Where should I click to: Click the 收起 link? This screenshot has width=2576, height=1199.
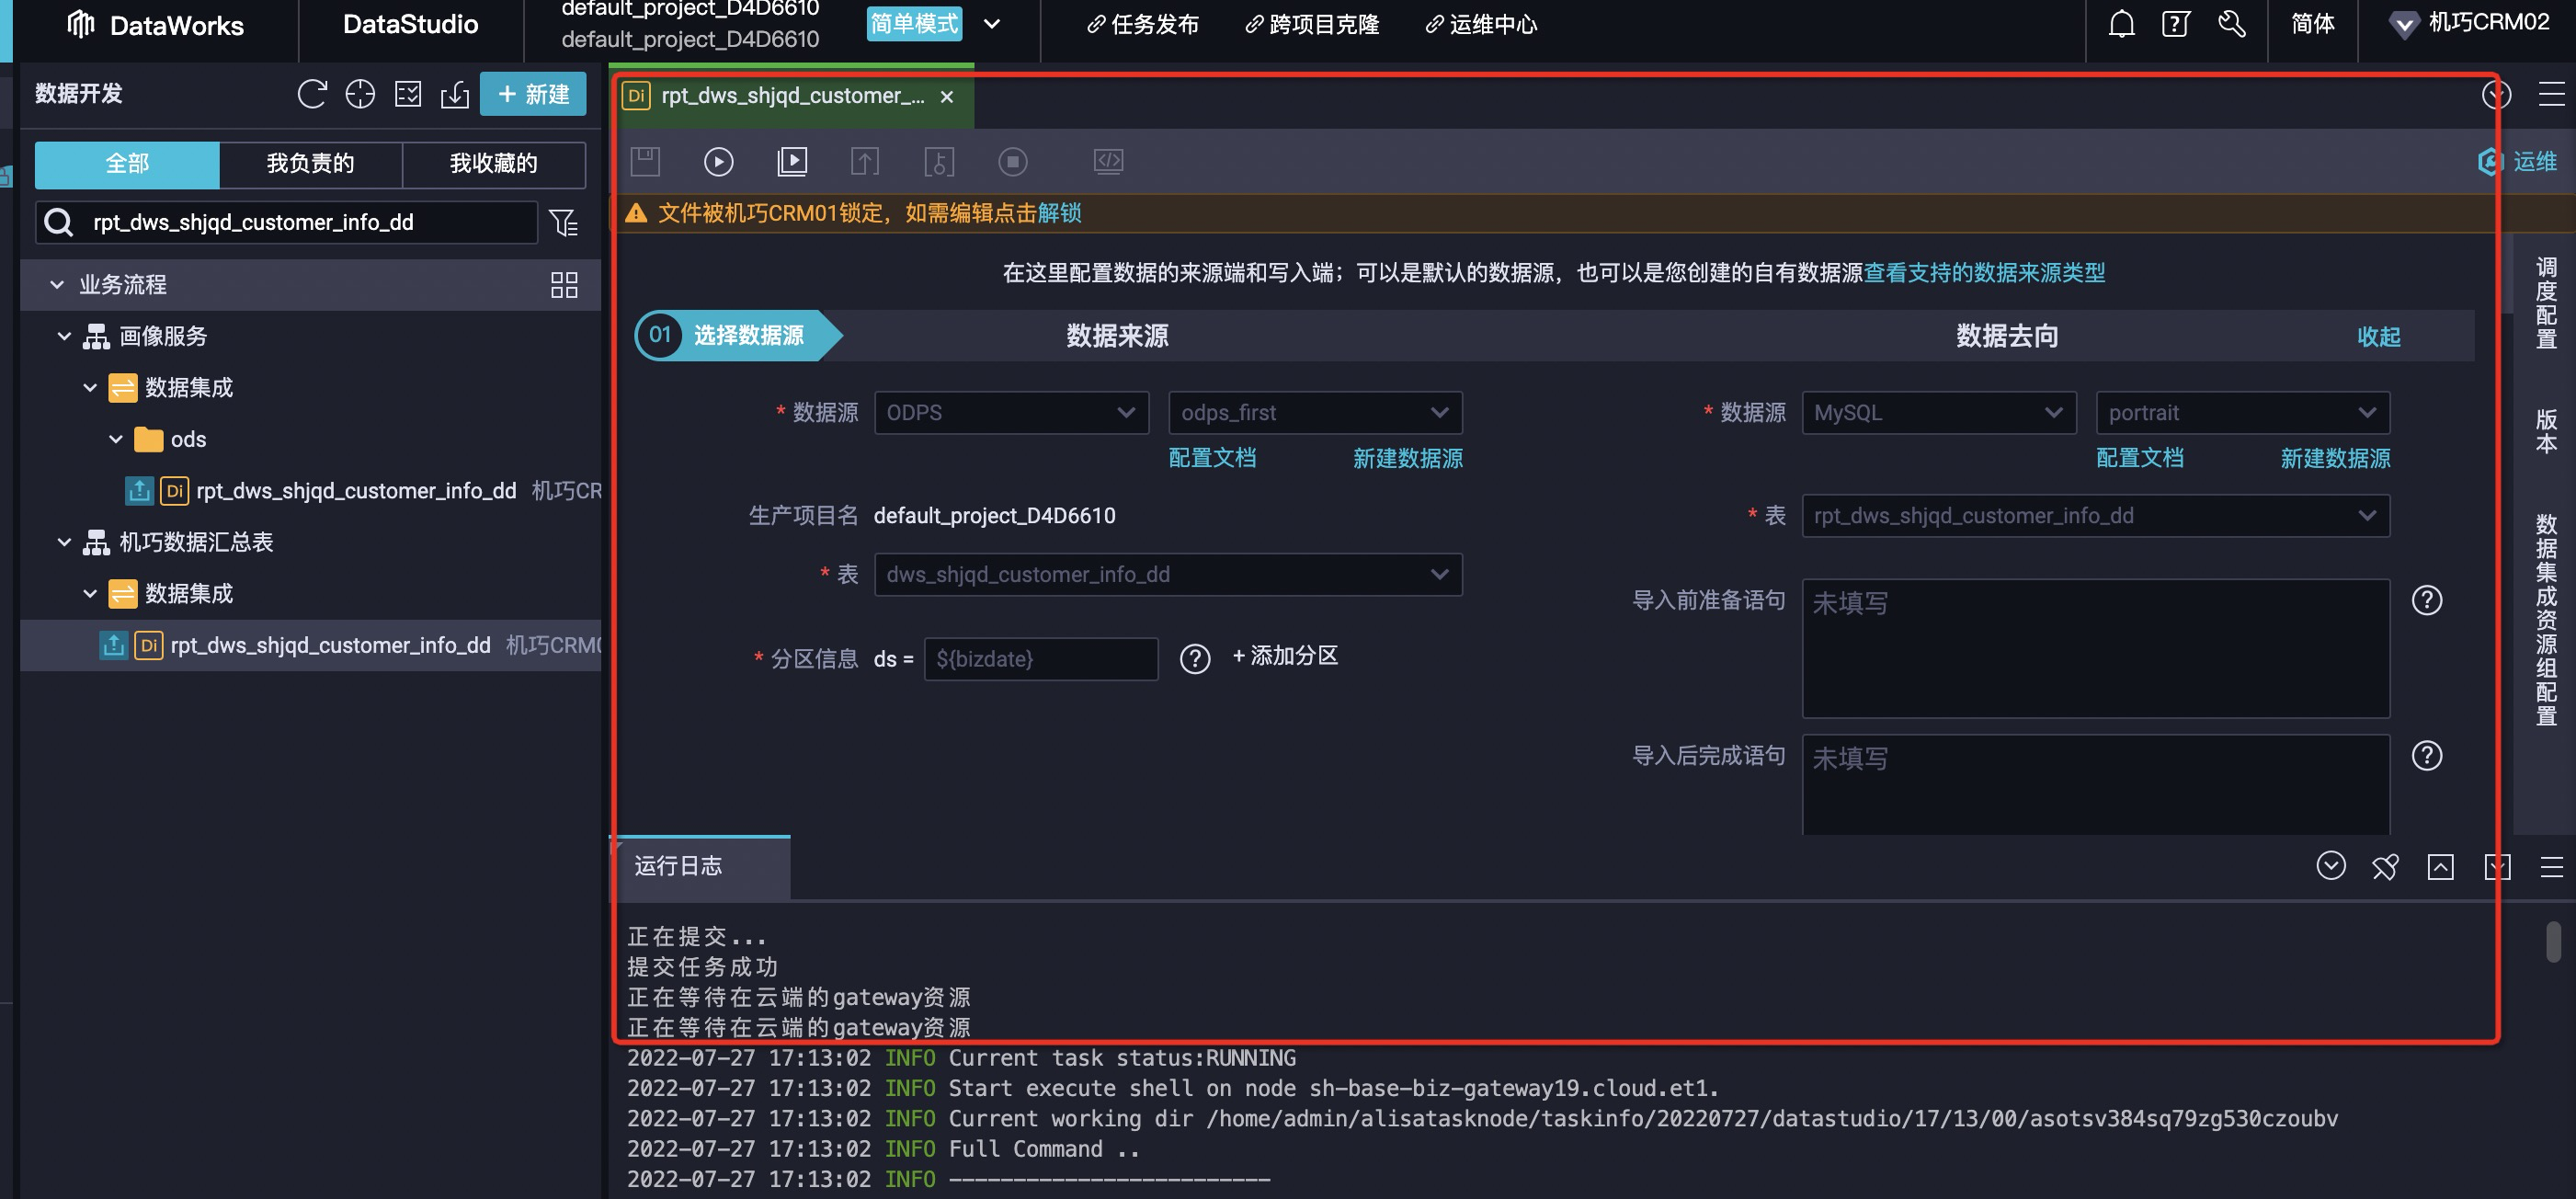[x=2378, y=337]
